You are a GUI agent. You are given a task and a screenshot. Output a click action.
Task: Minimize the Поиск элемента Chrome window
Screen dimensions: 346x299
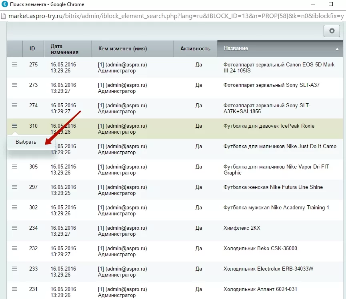[313, 4]
